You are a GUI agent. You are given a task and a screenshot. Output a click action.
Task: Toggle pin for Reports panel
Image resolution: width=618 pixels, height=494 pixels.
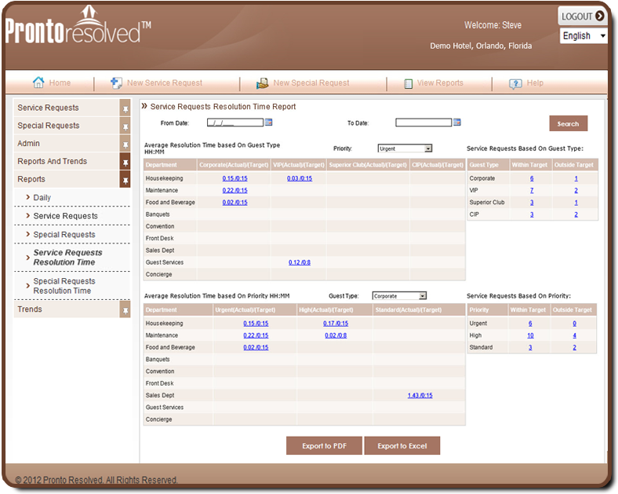125,180
